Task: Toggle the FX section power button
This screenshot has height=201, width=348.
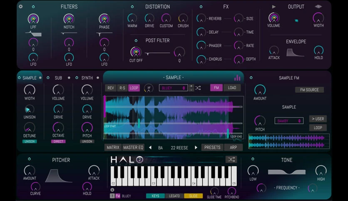Action: (201, 7)
